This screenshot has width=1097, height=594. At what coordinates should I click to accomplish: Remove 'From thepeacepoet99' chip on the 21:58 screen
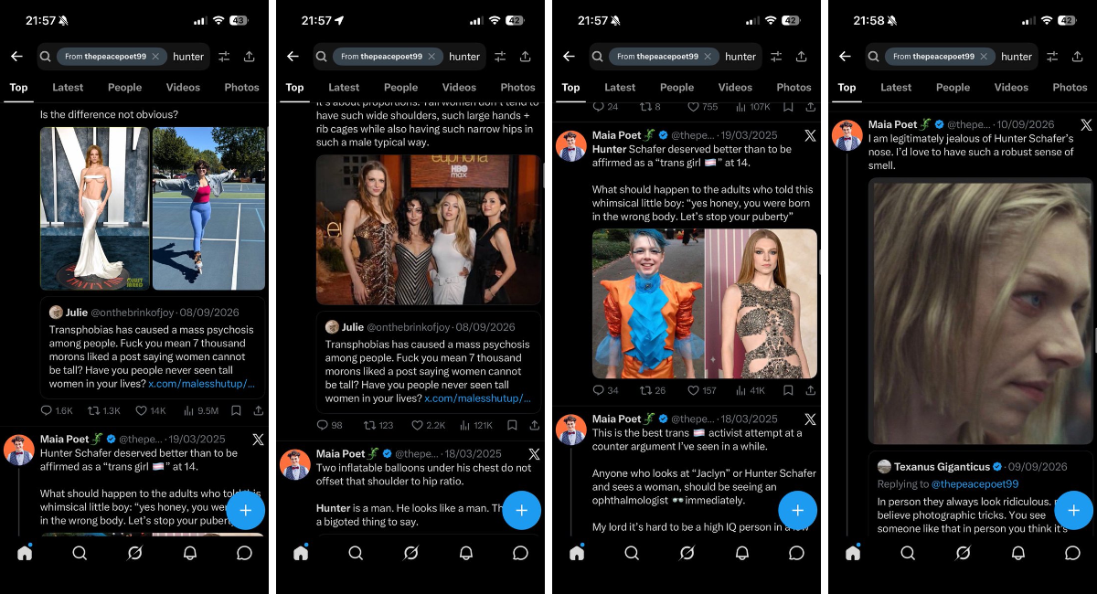point(982,57)
